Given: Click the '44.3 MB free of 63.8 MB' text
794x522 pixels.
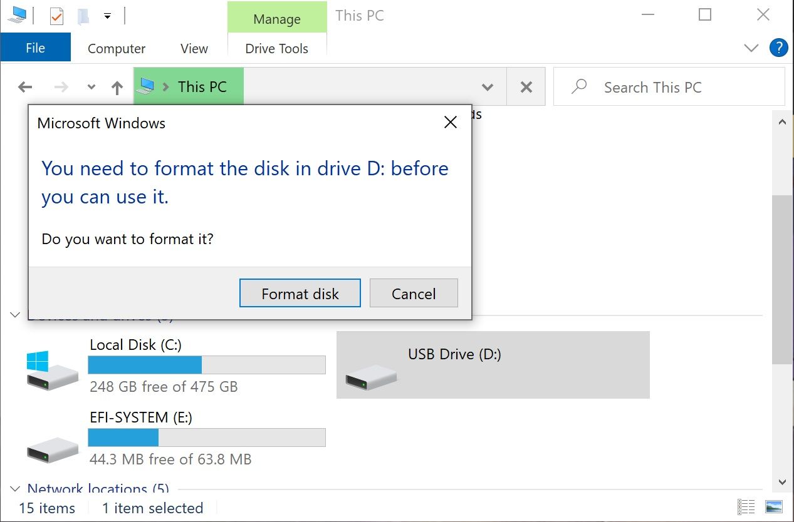Looking at the screenshot, I should pyautogui.click(x=170, y=459).
